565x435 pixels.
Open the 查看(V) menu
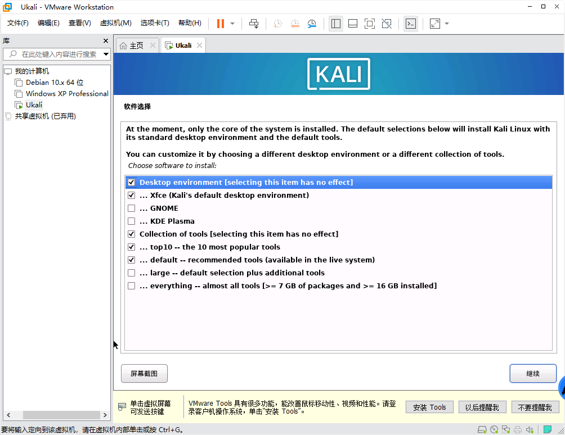(80, 23)
